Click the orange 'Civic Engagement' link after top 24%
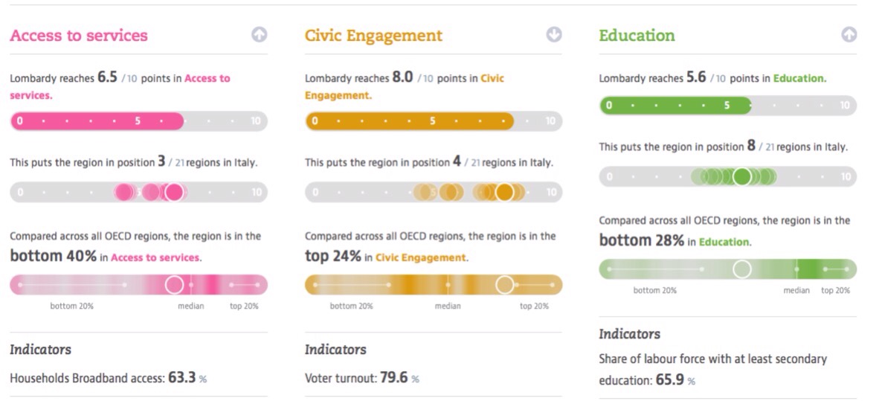Viewport: 879px width, 401px height. (x=421, y=257)
